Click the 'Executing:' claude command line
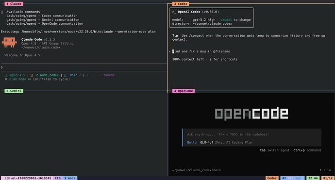335x180 pixels. point(78,32)
